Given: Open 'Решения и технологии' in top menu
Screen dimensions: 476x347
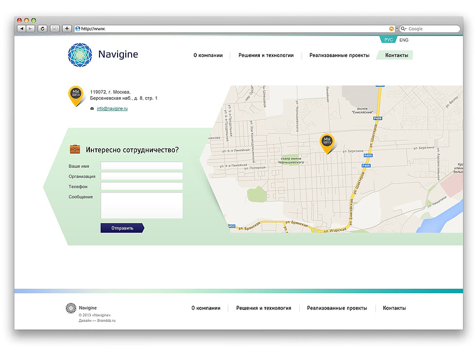Looking at the screenshot, I should [266, 55].
